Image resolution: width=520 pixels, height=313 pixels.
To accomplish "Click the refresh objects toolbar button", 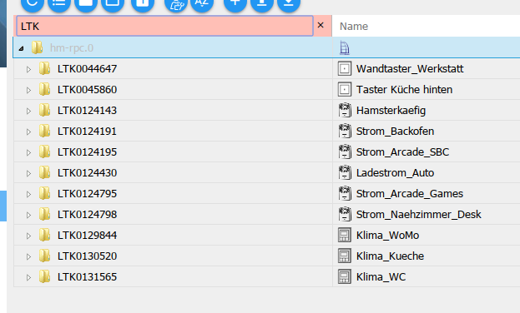I will pos(33,3).
